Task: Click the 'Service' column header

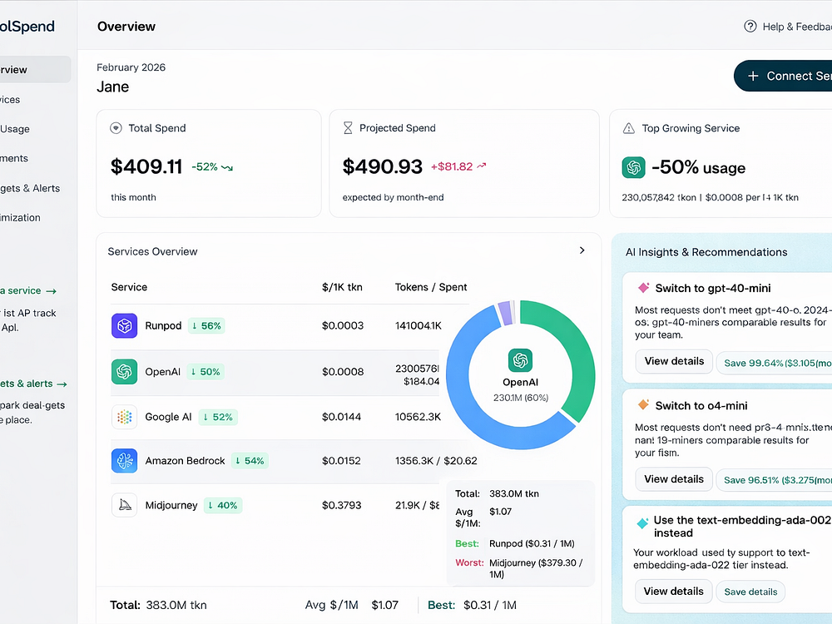Action: [129, 287]
